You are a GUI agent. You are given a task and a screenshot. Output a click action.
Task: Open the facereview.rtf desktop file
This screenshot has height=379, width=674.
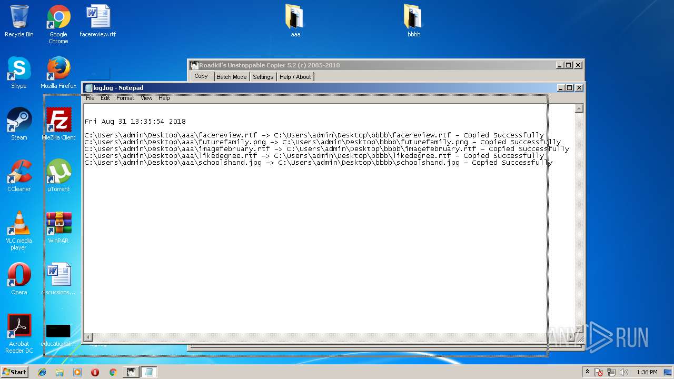click(x=98, y=21)
